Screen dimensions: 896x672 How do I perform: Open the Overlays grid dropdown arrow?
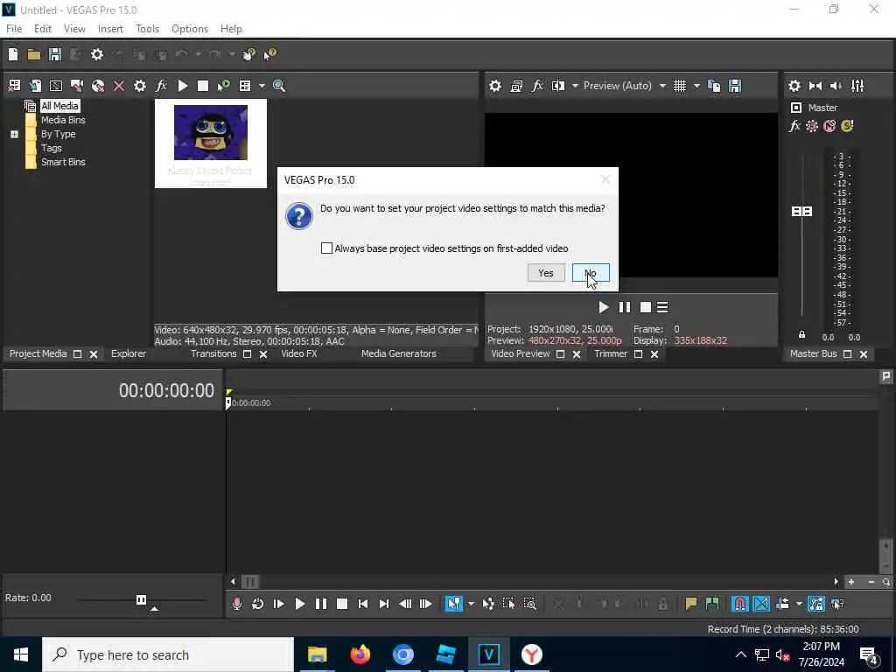[x=696, y=86]
